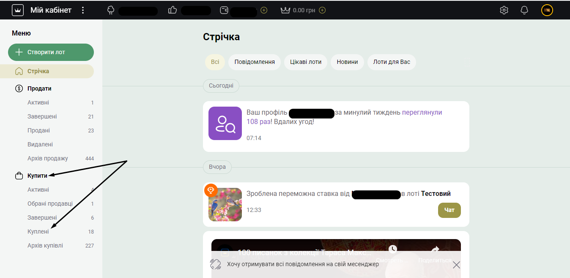
Task: Click the video Поделиться share icon
Action: coord(435,249)
